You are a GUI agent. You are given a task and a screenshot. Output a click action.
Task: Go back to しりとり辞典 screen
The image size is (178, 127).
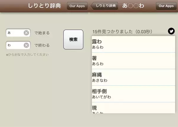pyautogui.click(x=105, y=6)
